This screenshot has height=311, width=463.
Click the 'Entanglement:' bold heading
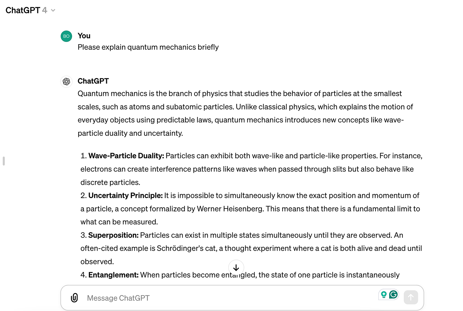point(113,275)
